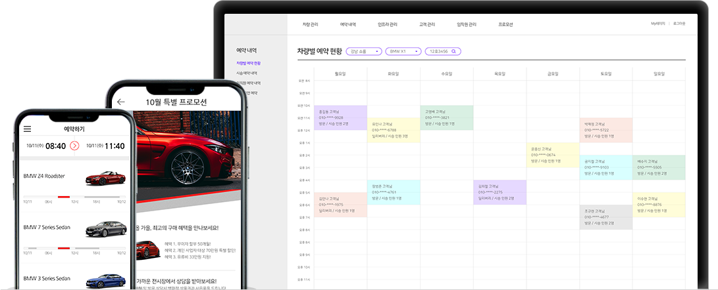Screen dimensions: 718x290
Task: Open 예약 내역 in top navigation
Action: click(x=347, y=25)
